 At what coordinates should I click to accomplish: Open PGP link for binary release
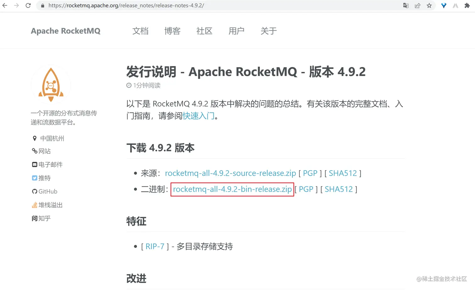coord(306,189)
